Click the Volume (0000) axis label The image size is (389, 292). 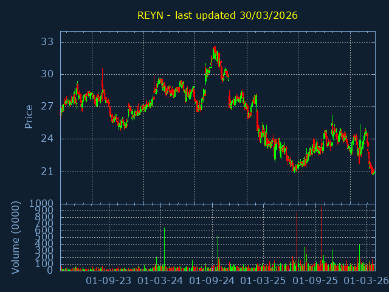point(16,237)
